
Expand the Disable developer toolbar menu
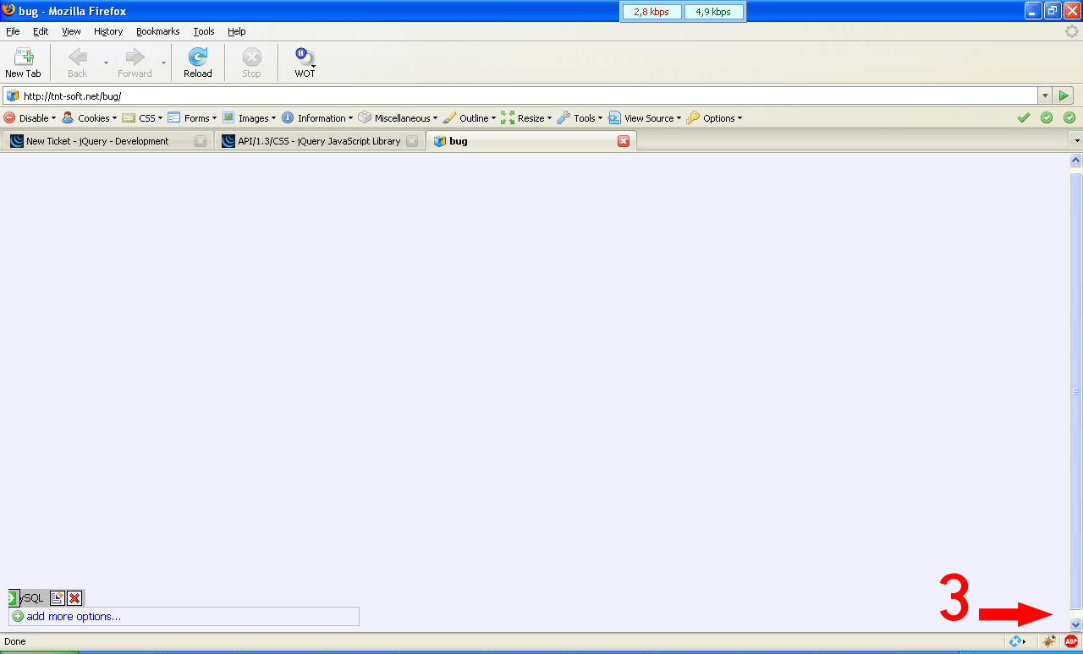tap(30, 118)
